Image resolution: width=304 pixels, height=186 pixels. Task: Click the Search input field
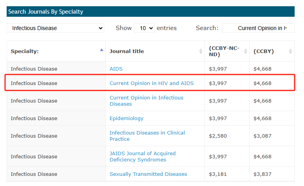[258, 28]
